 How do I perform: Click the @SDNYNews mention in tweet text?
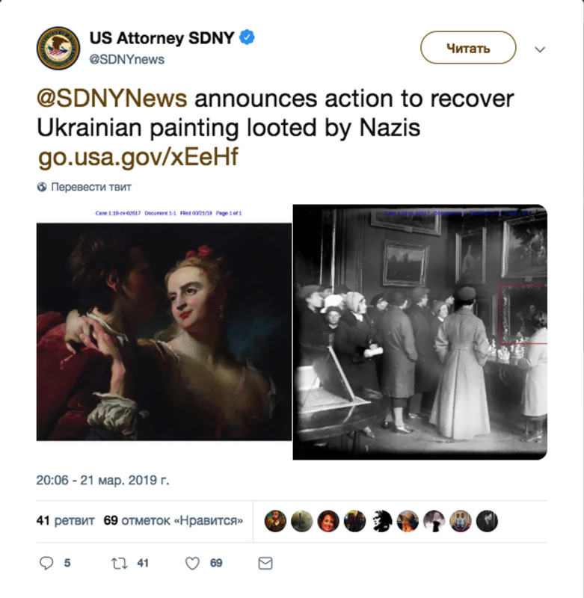111,99
